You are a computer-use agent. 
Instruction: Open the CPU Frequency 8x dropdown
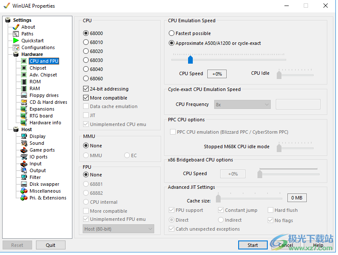tap(242, 105)
